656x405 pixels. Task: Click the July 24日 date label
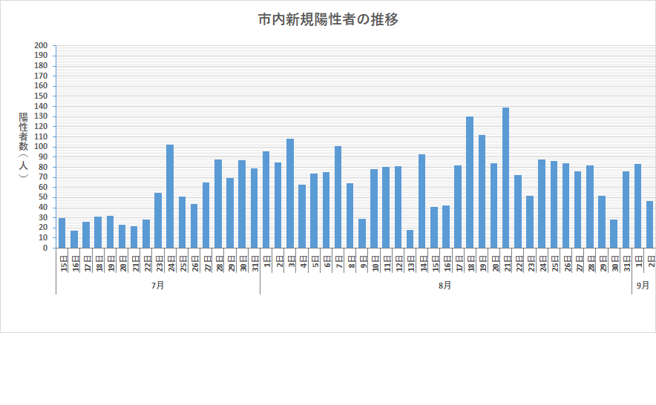tap(171, 263)
